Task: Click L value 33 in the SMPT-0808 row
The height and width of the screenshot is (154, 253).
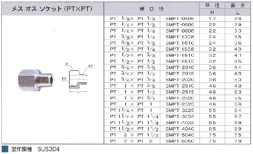Action: click(x=238, y=31)
